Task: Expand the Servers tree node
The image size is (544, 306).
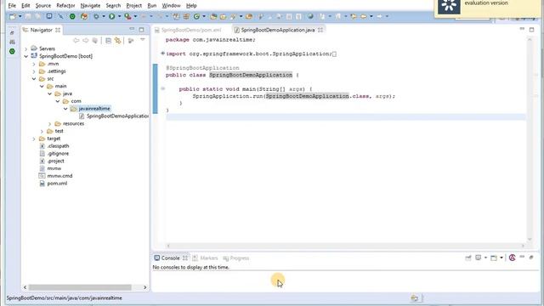Action: 26,48
